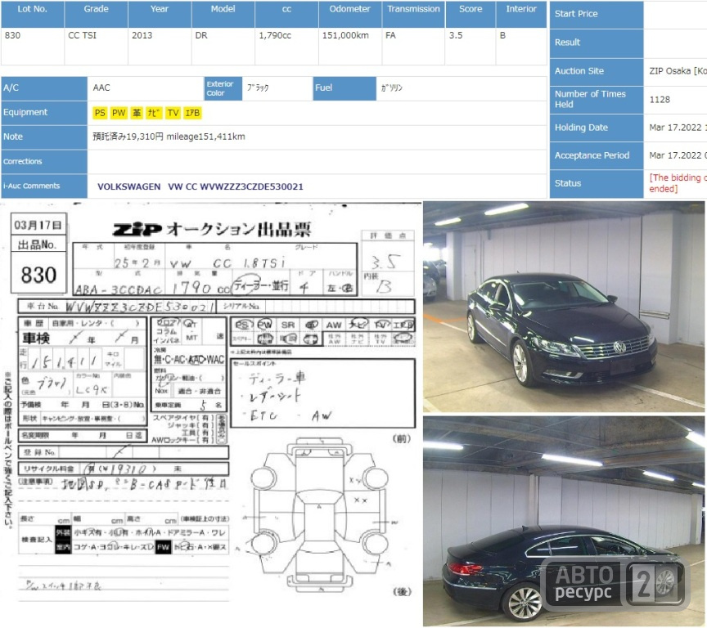
Task: Click the Acceptance Period label
Action: [597, 156]
